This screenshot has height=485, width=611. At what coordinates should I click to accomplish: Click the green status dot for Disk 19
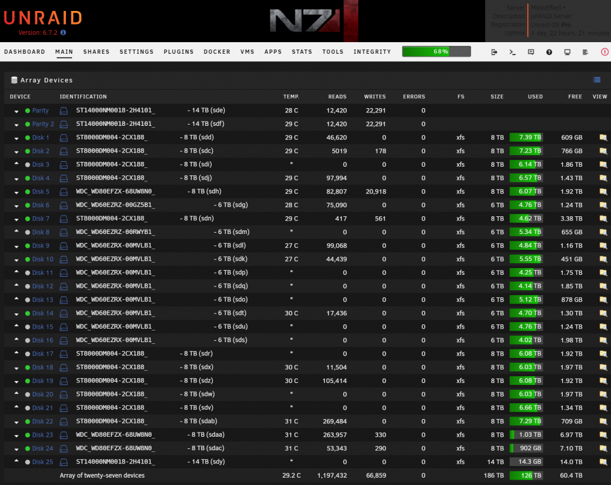click(x=27, y=381)
